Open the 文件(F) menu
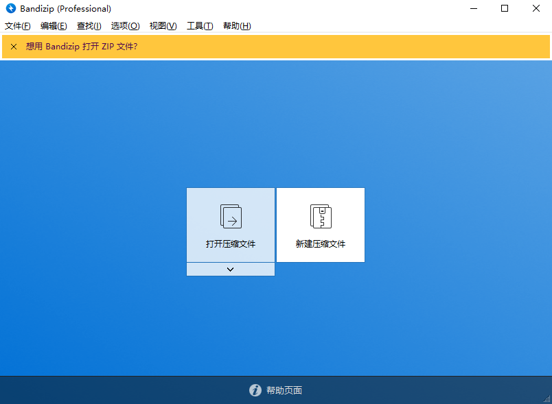552x404 pixels. click(18, 26)
